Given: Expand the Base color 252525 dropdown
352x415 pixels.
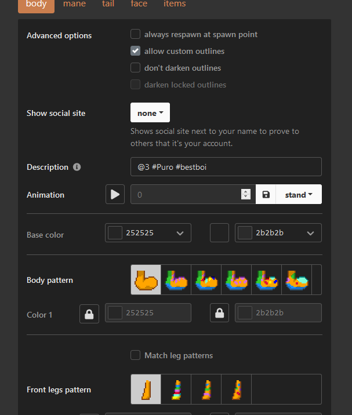Looking at the screenshot, I should click(x=180, y=233).
